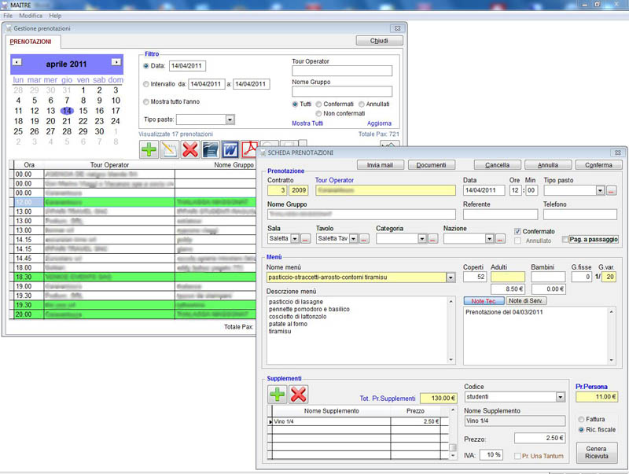The width and height of the screenshot is (629, 474).
Task: Click the red X delete reservation icon
Action: point(190,149)
